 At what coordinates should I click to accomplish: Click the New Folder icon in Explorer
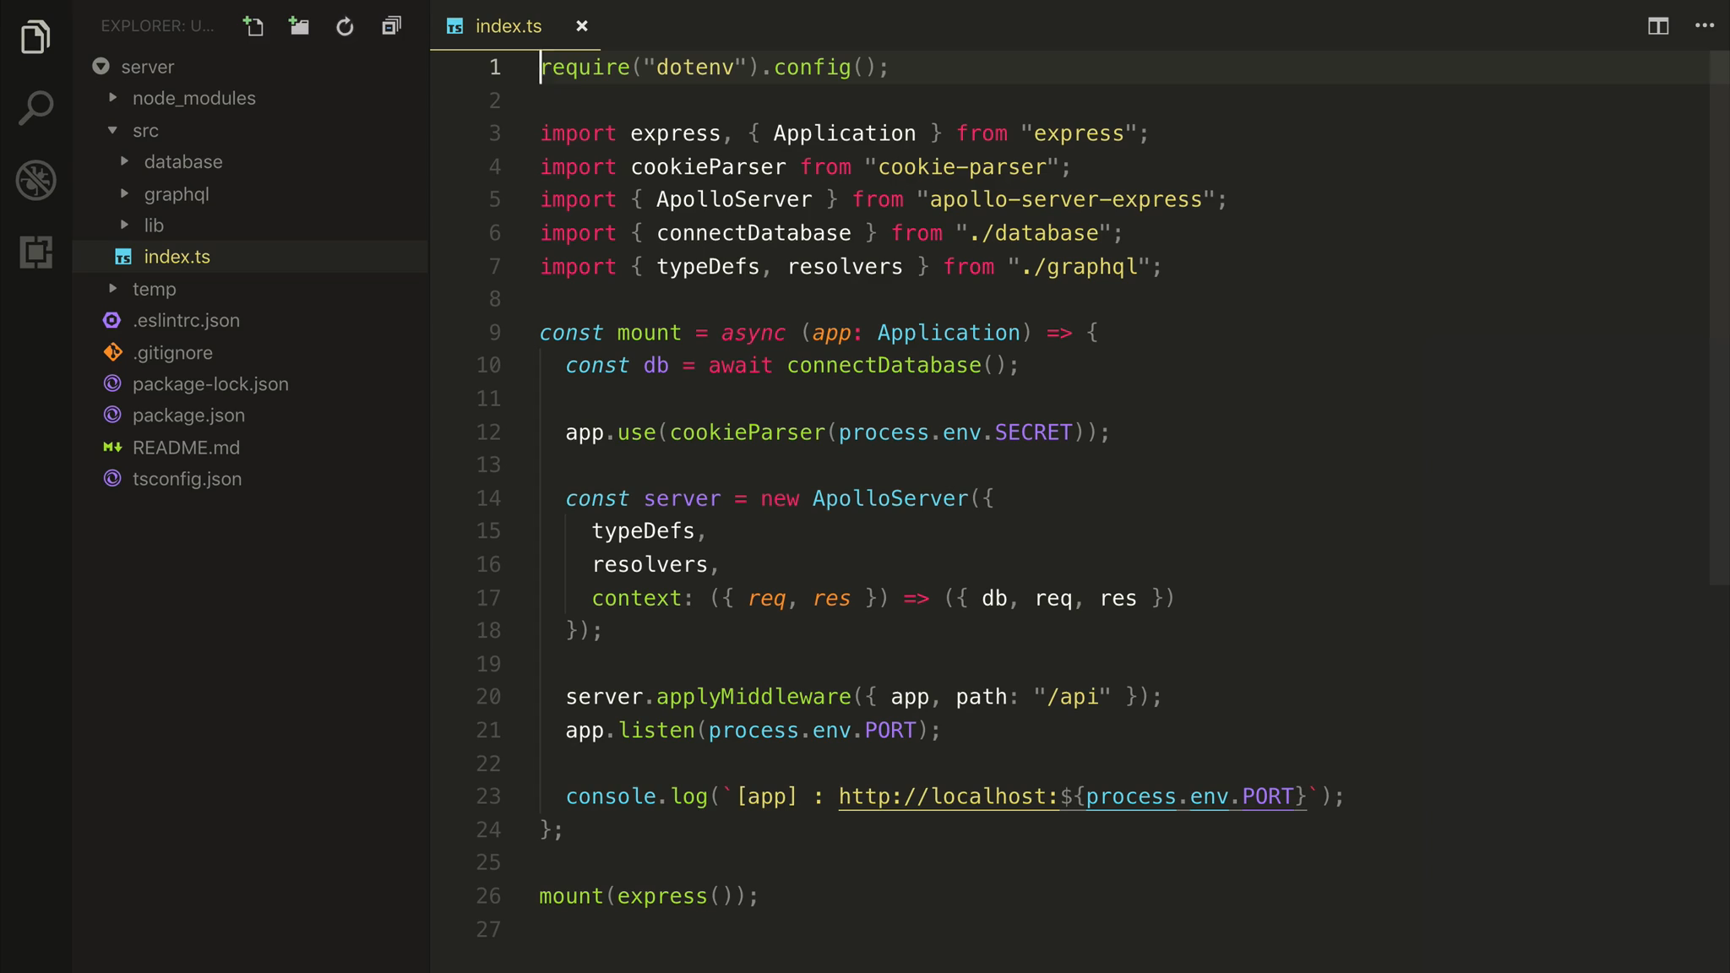click(x=299, y=26)
